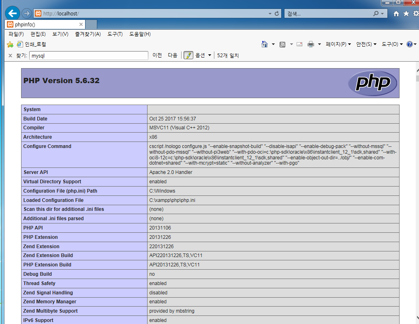Click the Print icon

pyautogui.click(x=311, y=44)
